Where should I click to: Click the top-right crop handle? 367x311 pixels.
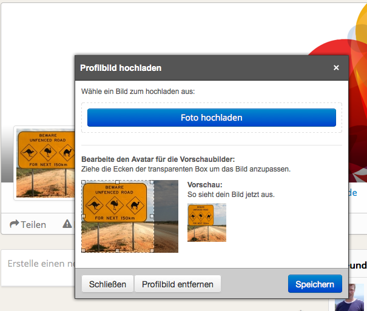(152, 182)
